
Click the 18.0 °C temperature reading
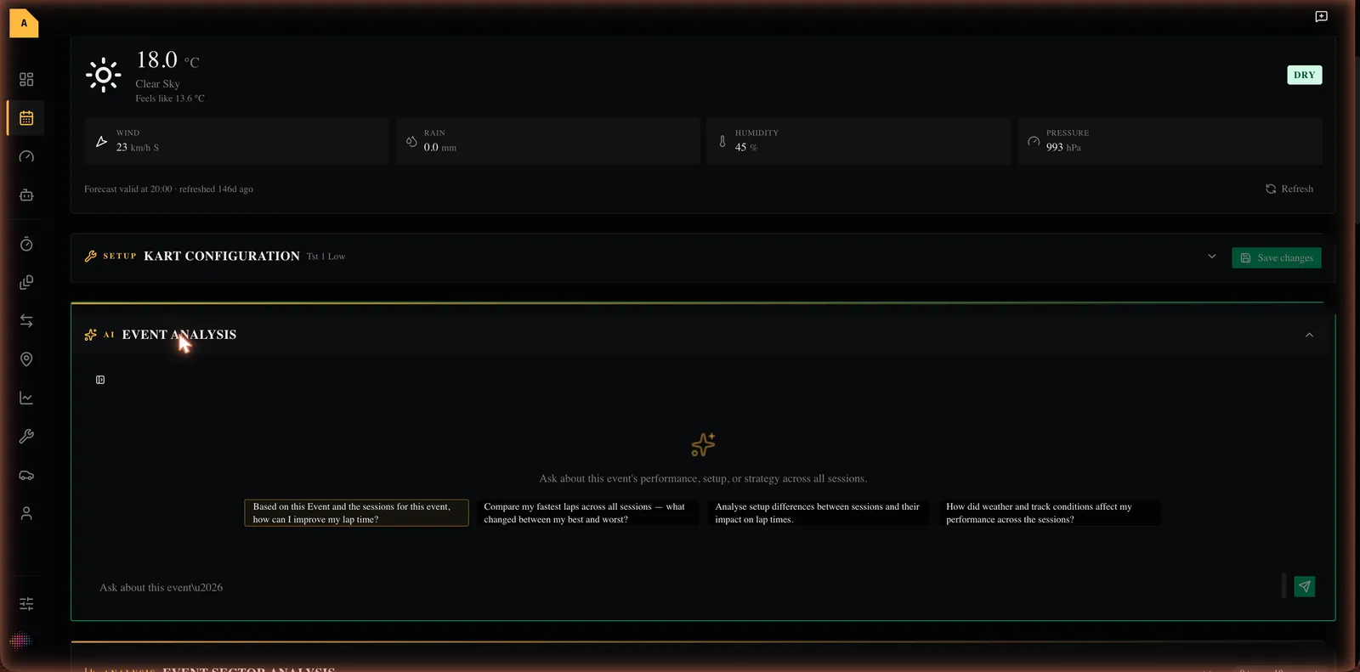pyautogui.click(x=167, y=60)
